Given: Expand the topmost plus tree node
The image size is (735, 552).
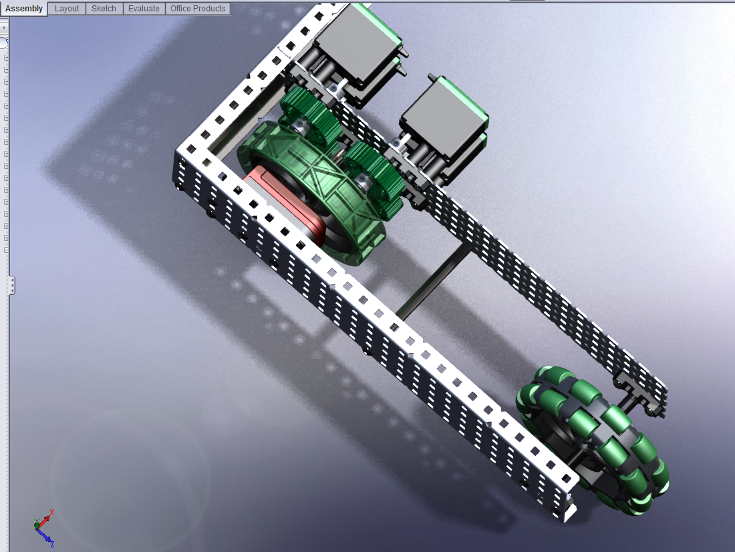Looking at the screenshot, I should click(6, 57).
